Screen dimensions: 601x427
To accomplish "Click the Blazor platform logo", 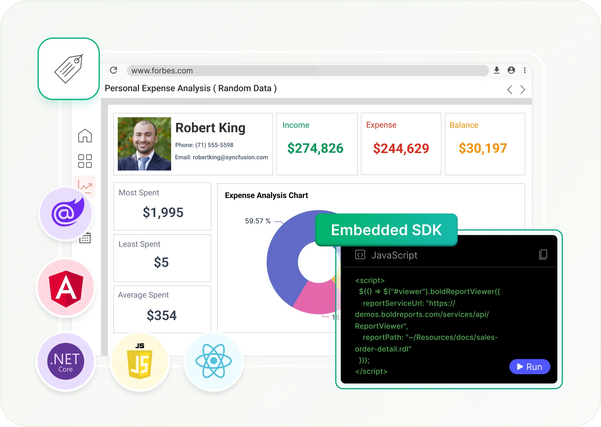I will pyautogui.click(x=66, y=213).
